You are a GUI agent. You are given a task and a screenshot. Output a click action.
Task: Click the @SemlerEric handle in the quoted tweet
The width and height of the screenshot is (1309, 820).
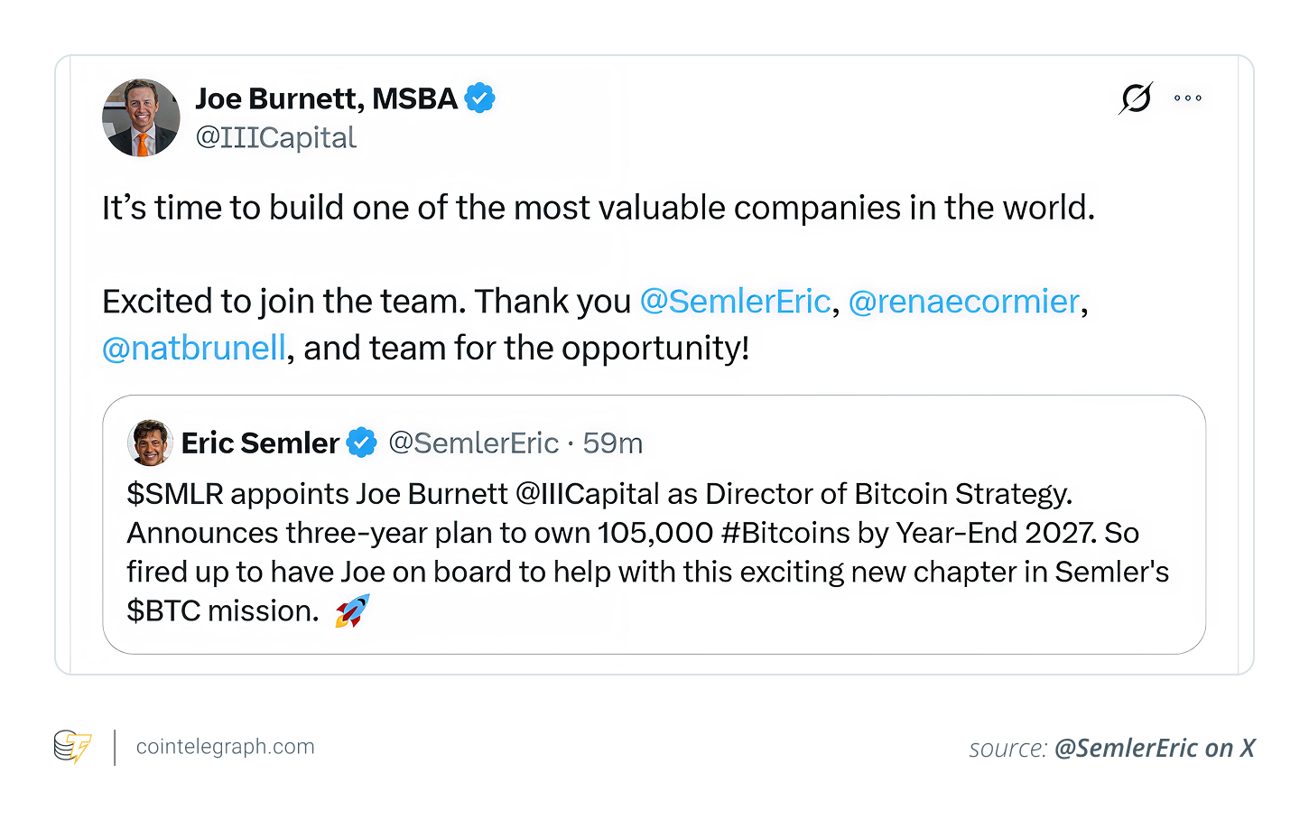point(474,443)
